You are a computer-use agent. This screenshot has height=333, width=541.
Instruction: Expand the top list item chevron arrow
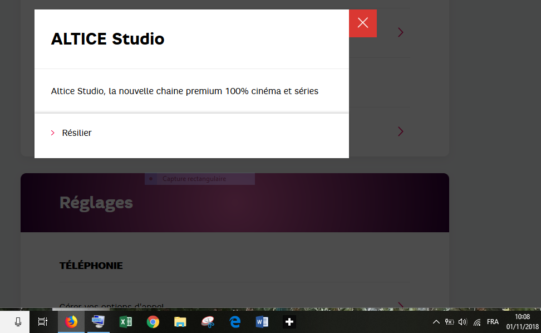click(401, 32)
